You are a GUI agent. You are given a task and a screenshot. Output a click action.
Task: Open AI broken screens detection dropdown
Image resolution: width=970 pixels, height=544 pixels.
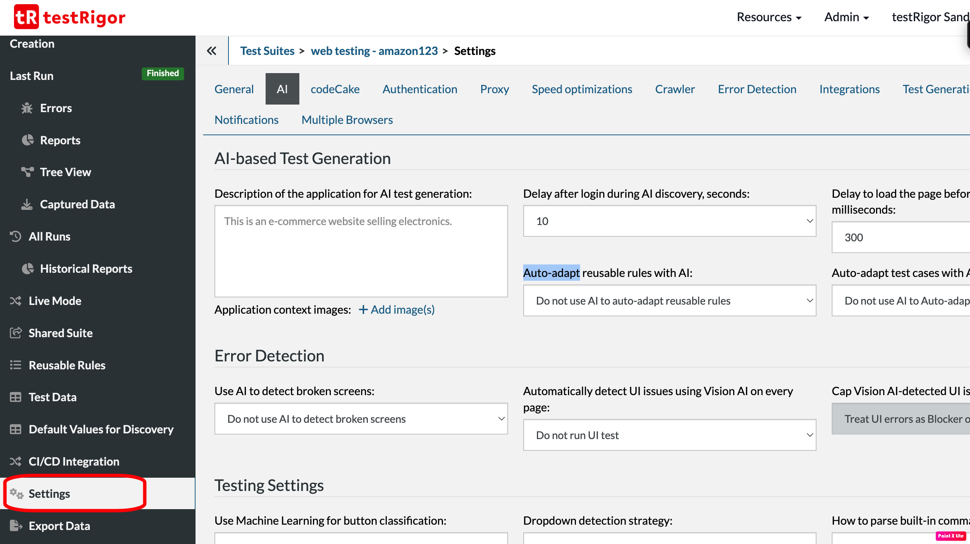coord(361,419)
